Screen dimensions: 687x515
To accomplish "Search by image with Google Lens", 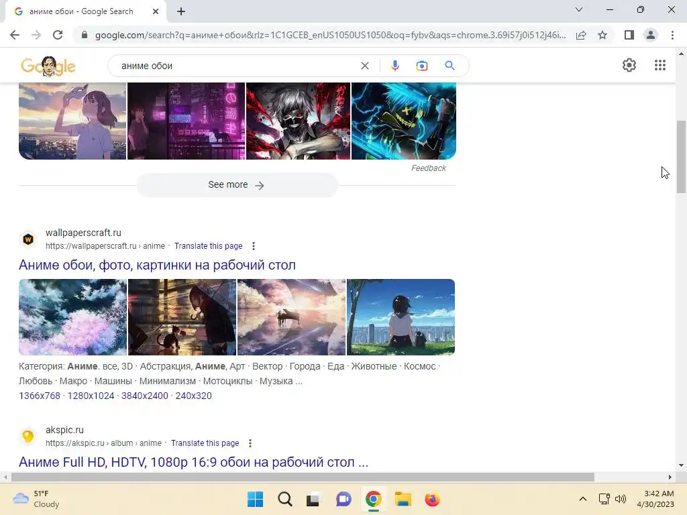I will tap(422, 66).
